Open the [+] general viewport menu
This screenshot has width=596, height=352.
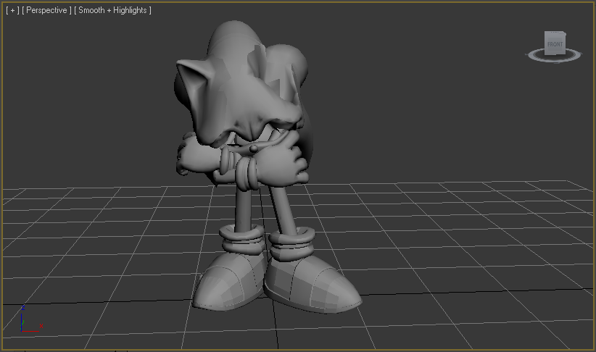pyautogui.click(x=12, y=11)
